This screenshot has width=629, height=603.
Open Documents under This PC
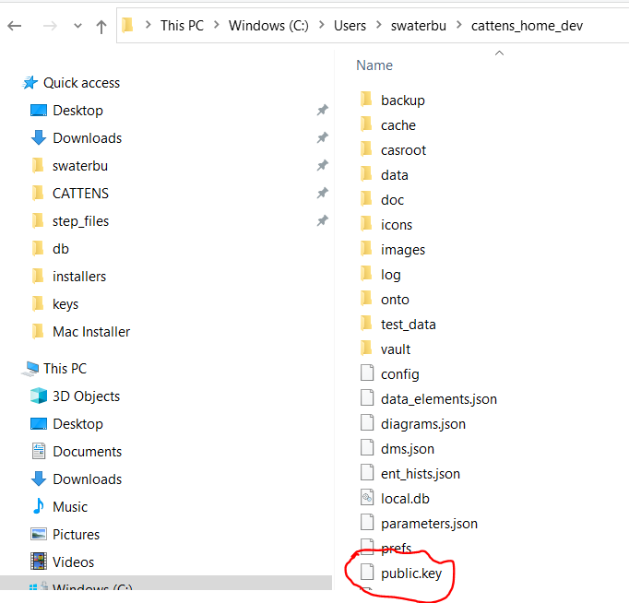point(87,452)
